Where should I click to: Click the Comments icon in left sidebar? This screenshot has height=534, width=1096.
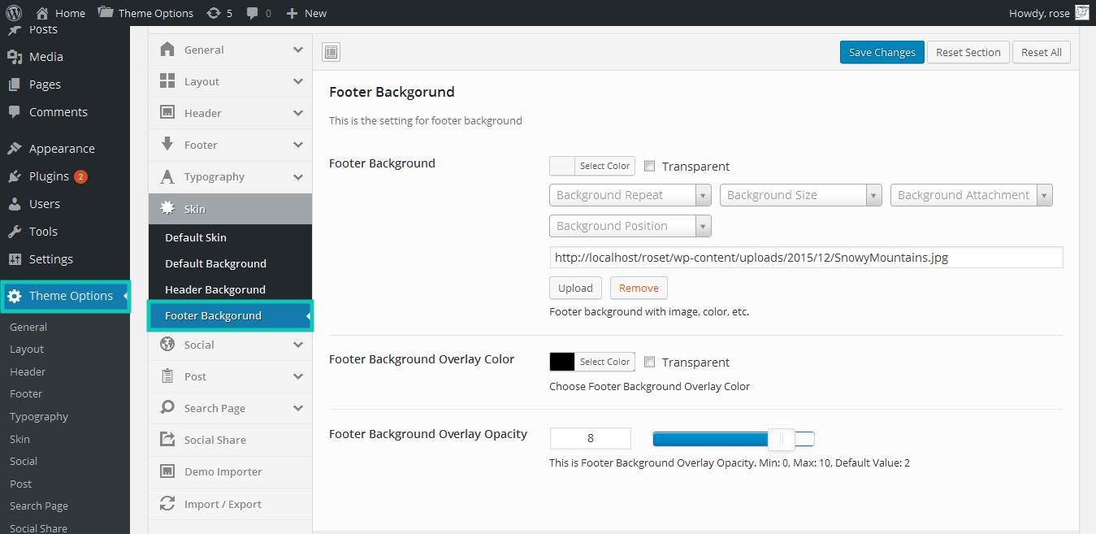tap(15, 112)
